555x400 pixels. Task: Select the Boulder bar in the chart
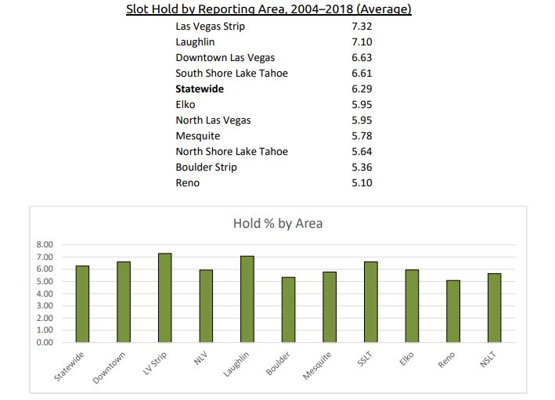tap(289, 310)
